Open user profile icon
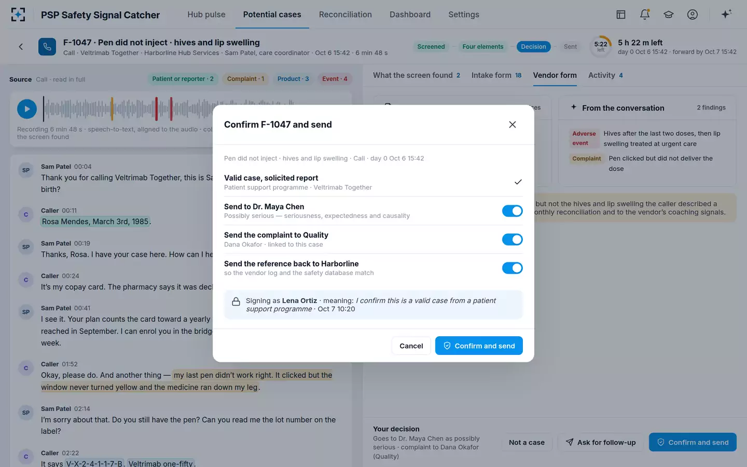Screen dimensions: 747x467 [693, 15]
